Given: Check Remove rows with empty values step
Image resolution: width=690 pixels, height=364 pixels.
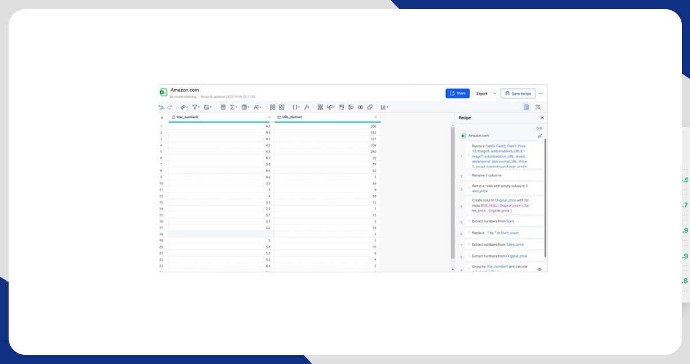Looking at the screenshot, I should tap(469, 188).
